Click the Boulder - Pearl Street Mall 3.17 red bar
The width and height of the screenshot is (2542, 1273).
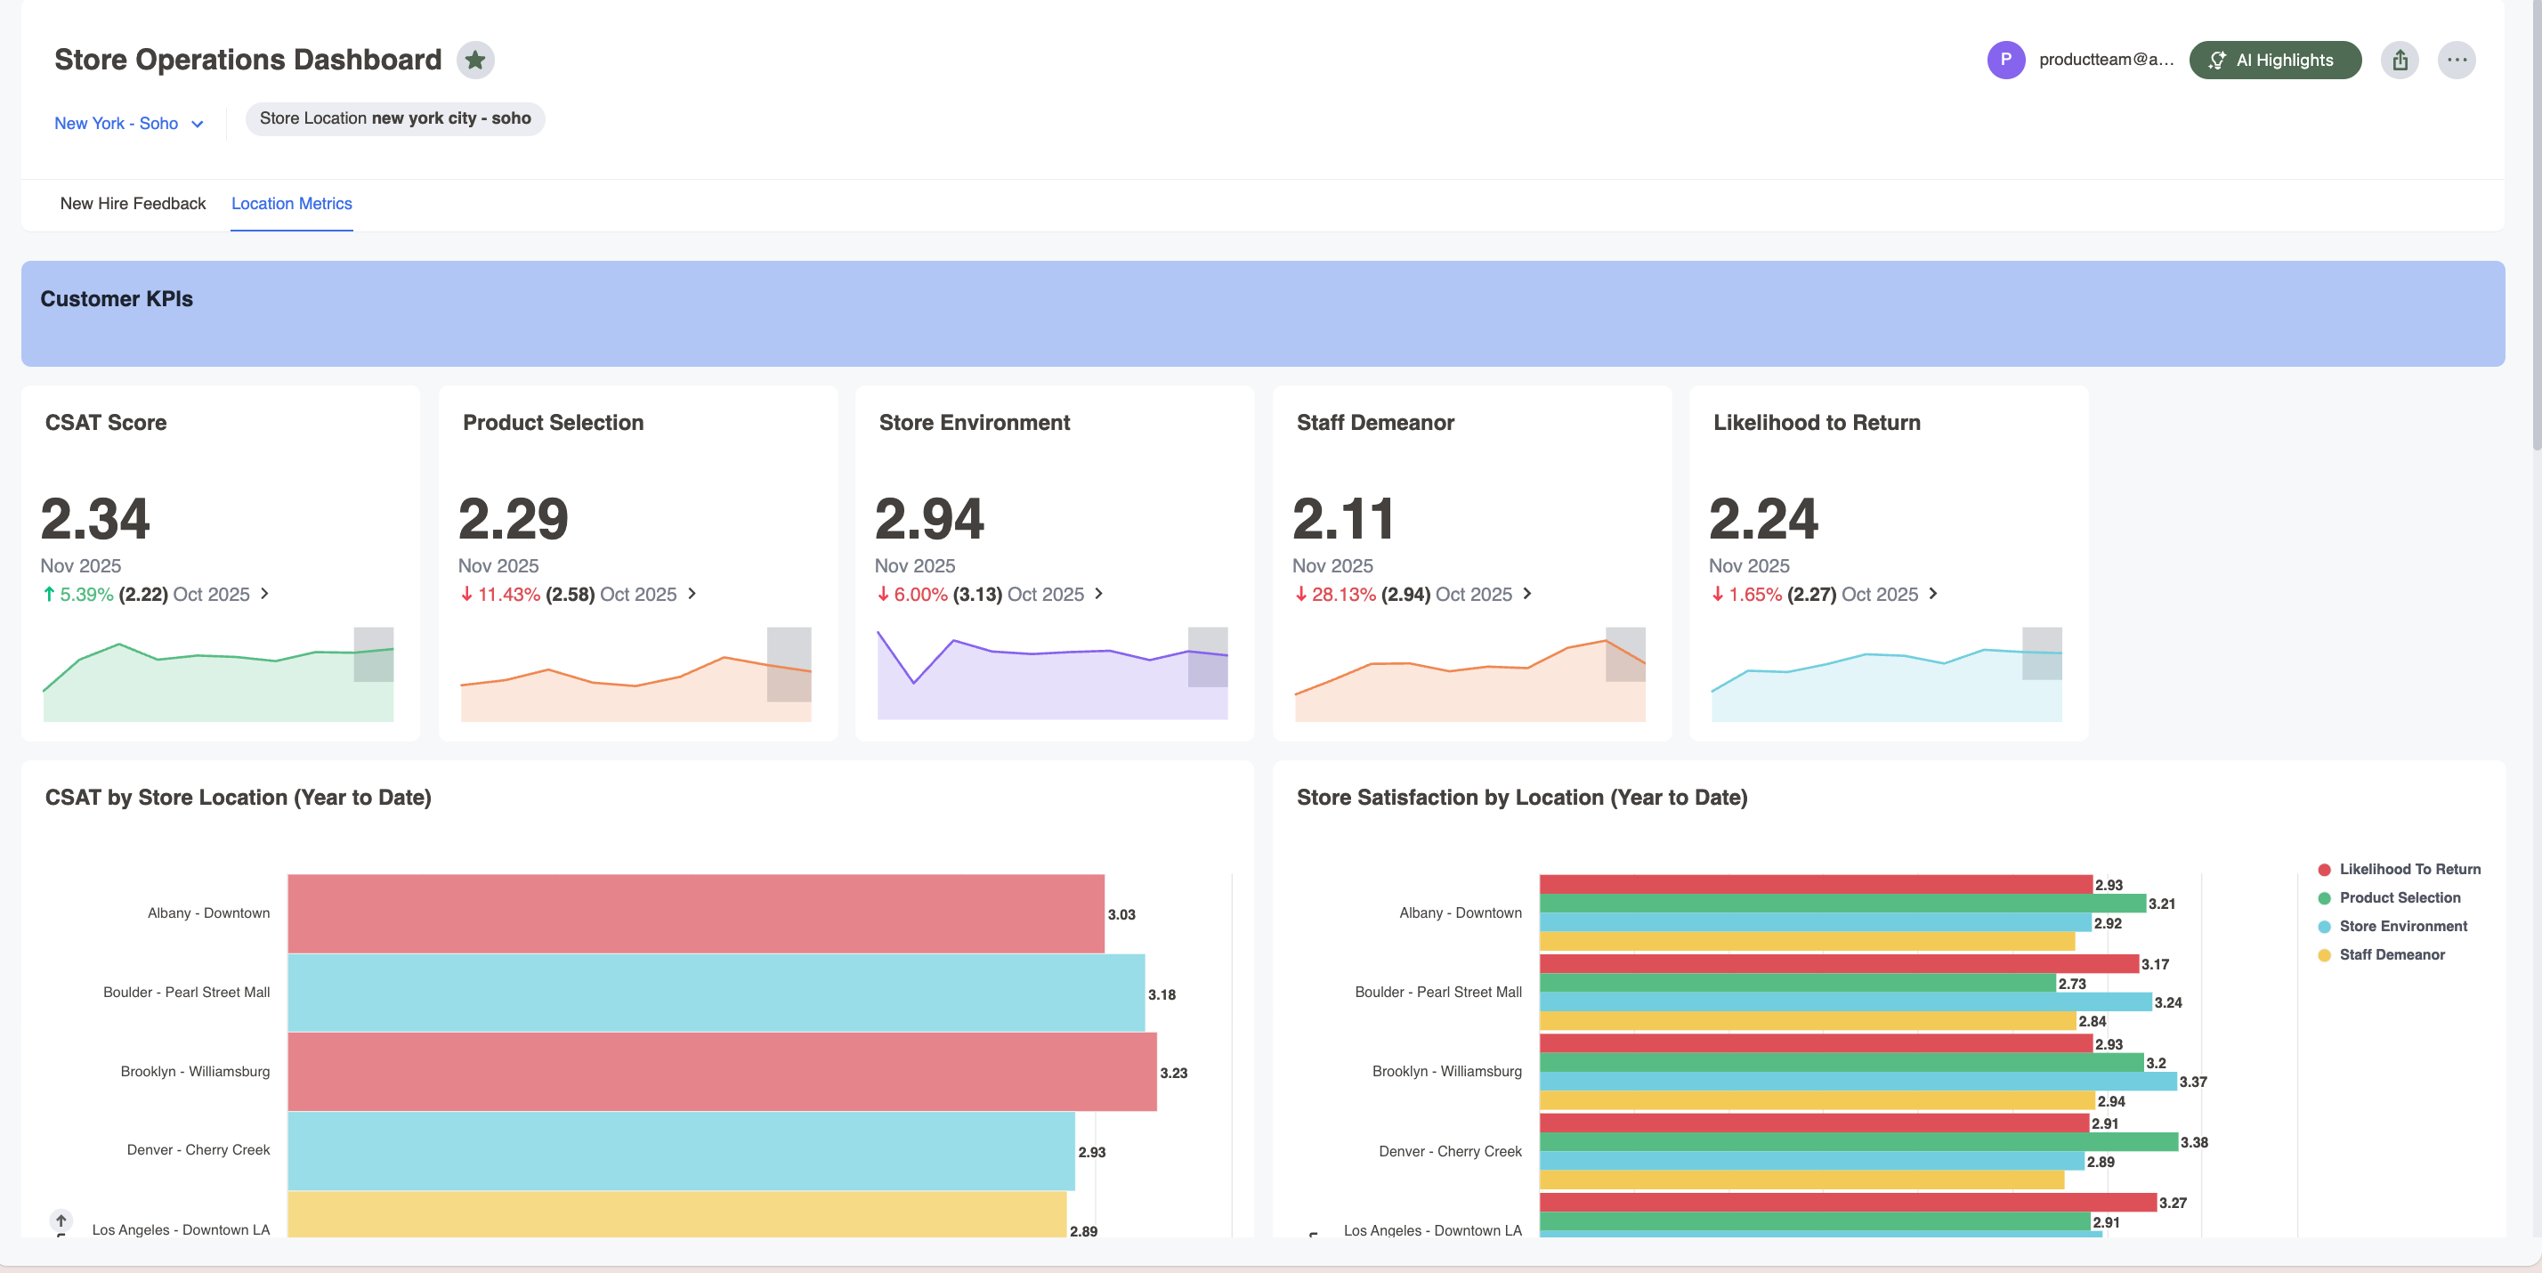[1839, 964]
